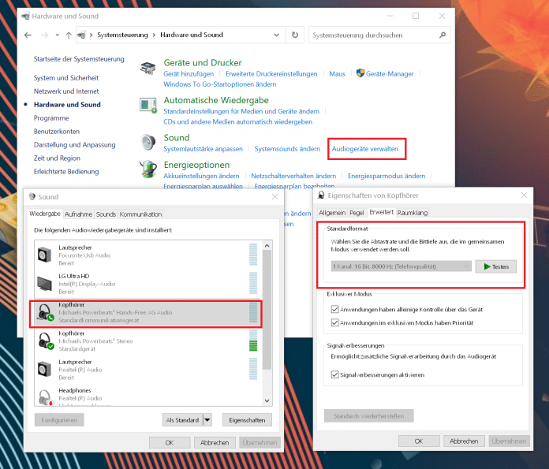
Task: Expand the address bar history dropdown
Action: click(277, 35)
